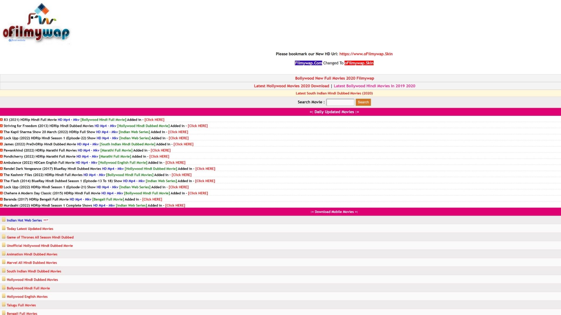561x315 pixels.
Task: Click [Click HERE] for Lock Upp Episode-22
Action: pos(179,138)
